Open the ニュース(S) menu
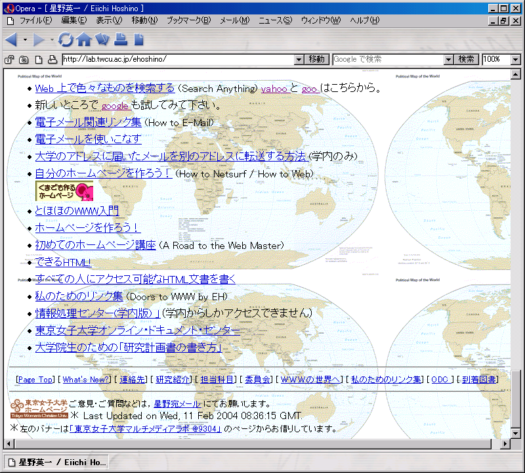The image size is (525, 473). point(275,20)
